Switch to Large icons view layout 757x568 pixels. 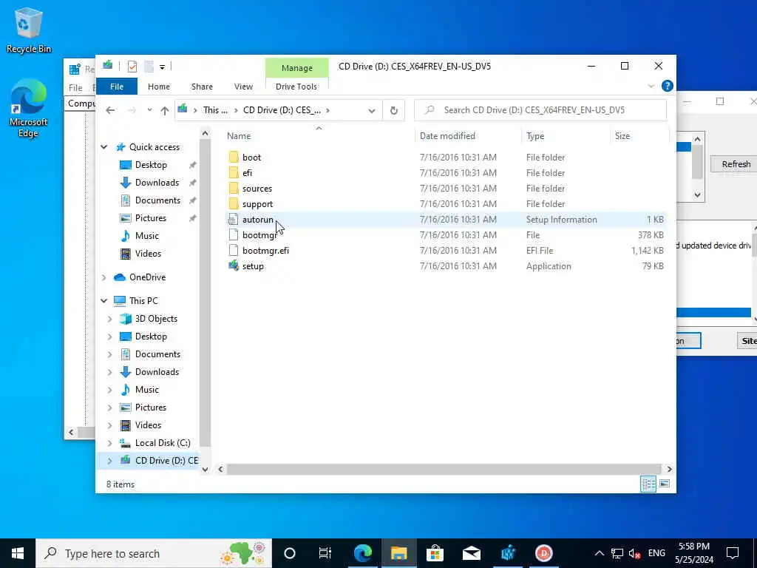[x=665, y=484]
